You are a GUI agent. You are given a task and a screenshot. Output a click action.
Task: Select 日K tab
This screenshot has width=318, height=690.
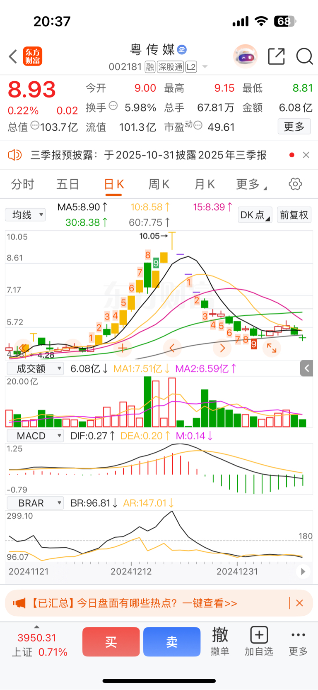114,184
